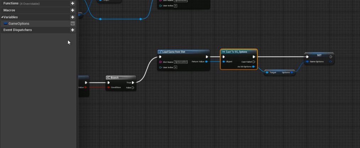Click the exec input pin on the SET node
This screenshot has height=148, width=360.
307,57
